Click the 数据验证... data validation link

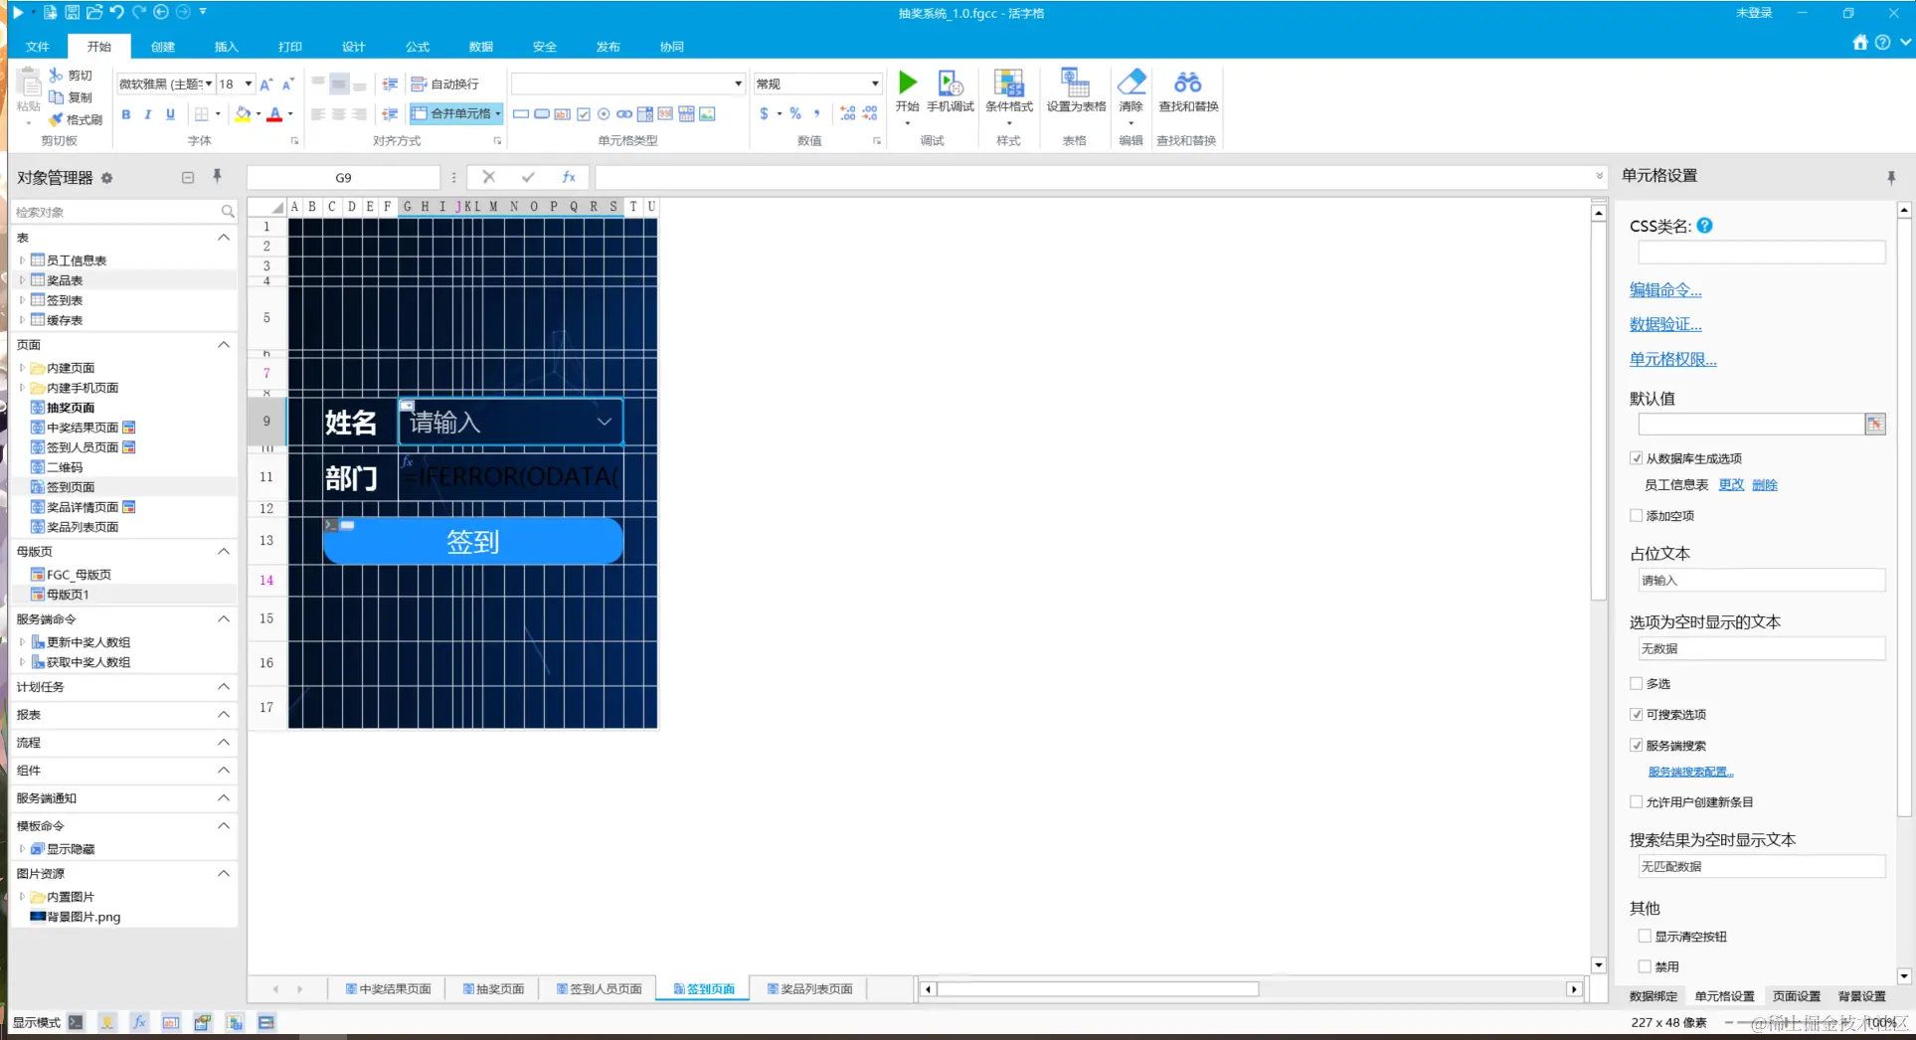[x=1665, y=324]
